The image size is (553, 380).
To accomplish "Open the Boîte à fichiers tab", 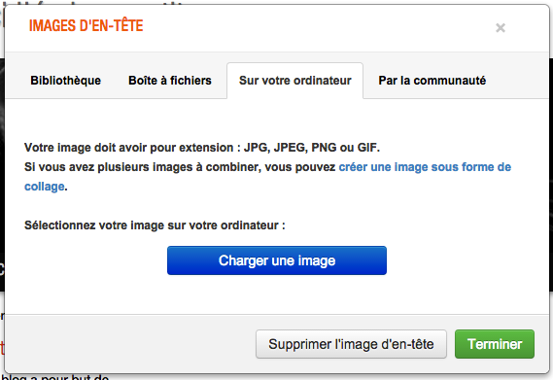I will point(170,81).
